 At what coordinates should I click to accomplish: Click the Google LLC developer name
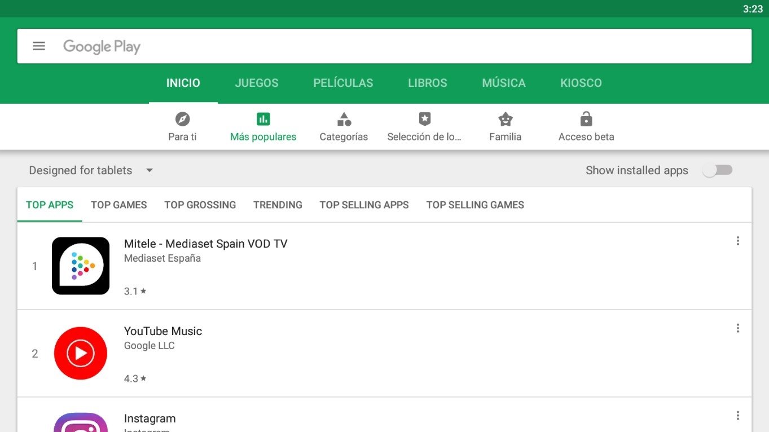coord(150,346)
